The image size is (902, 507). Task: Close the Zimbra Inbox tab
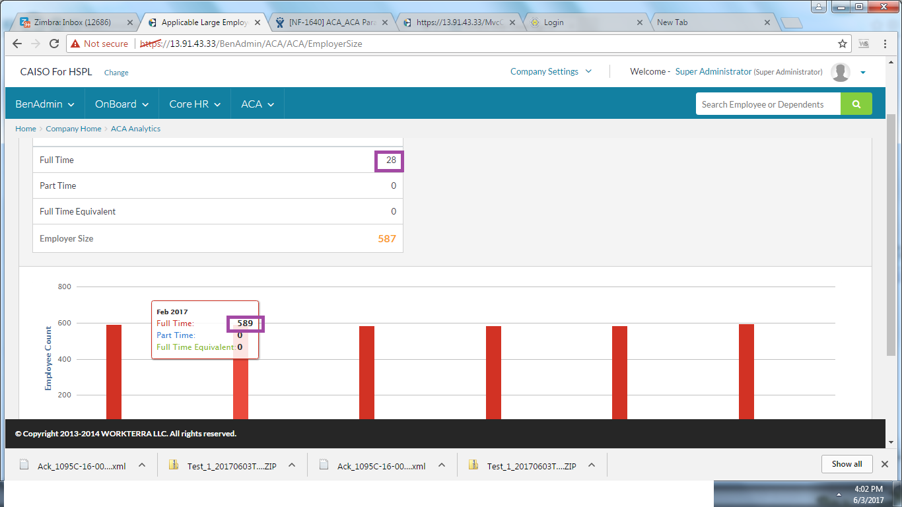click(130, 22)
